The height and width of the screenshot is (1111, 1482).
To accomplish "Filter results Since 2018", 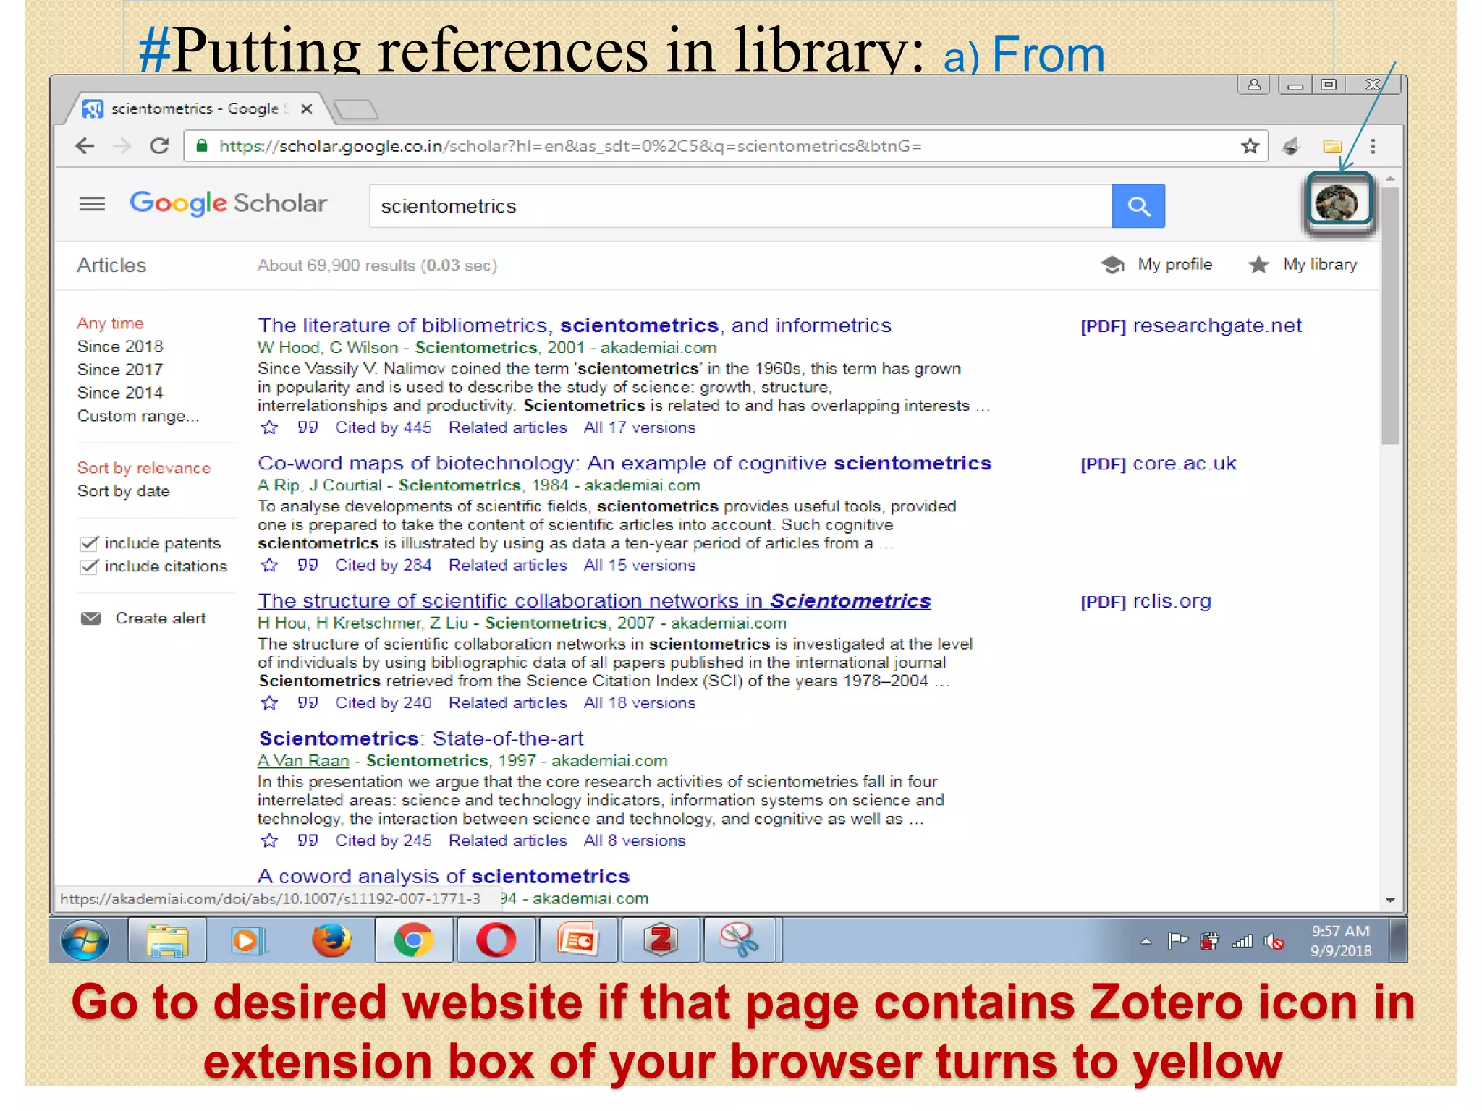I will pyautogui.click(x=120, y=346).
